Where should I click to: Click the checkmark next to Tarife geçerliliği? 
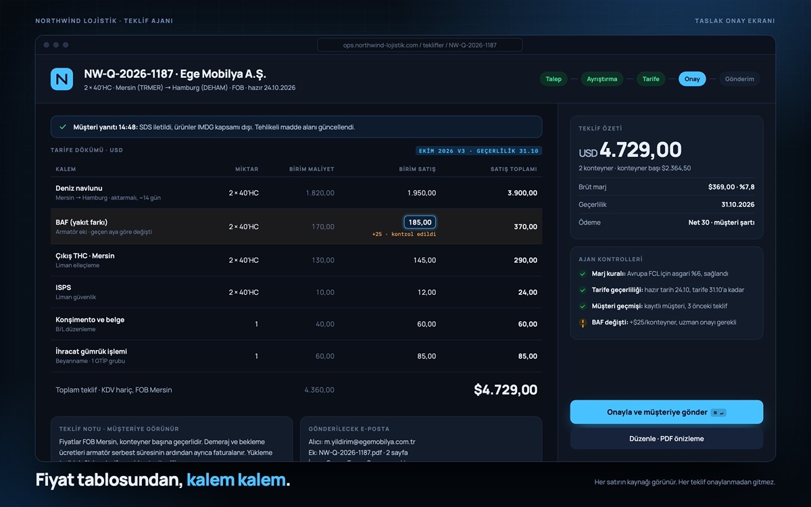click(x=583, y=290)
